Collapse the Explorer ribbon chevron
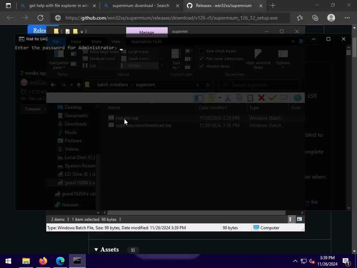Viewport: 357px width, 268px height. (293, 42)
